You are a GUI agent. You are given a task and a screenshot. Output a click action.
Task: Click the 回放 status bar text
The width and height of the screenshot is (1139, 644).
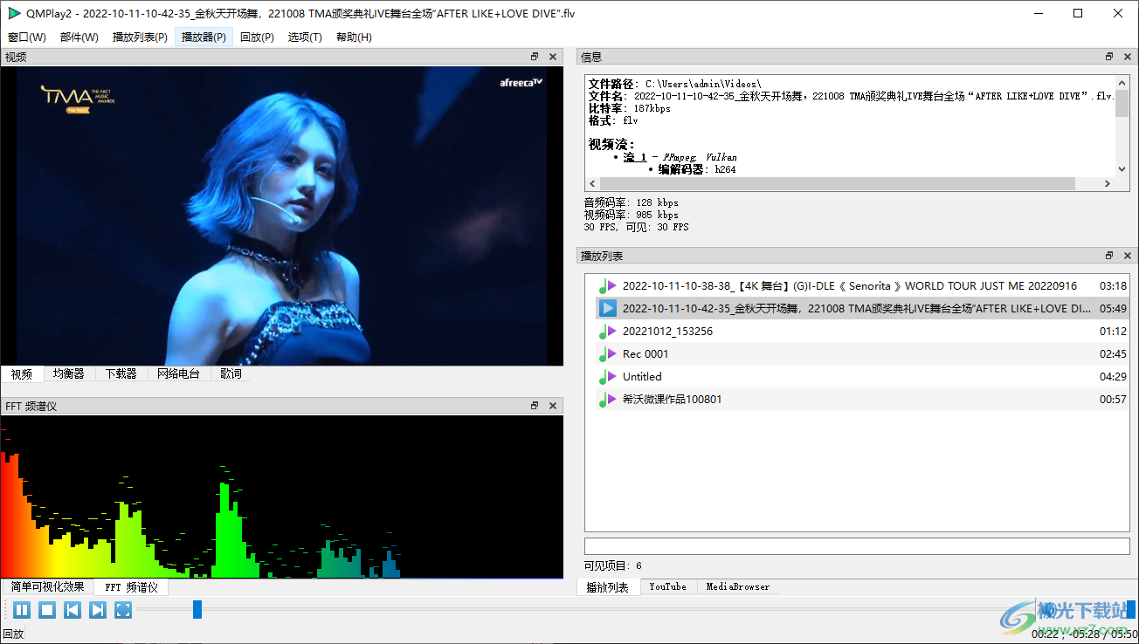click(13, 634)
